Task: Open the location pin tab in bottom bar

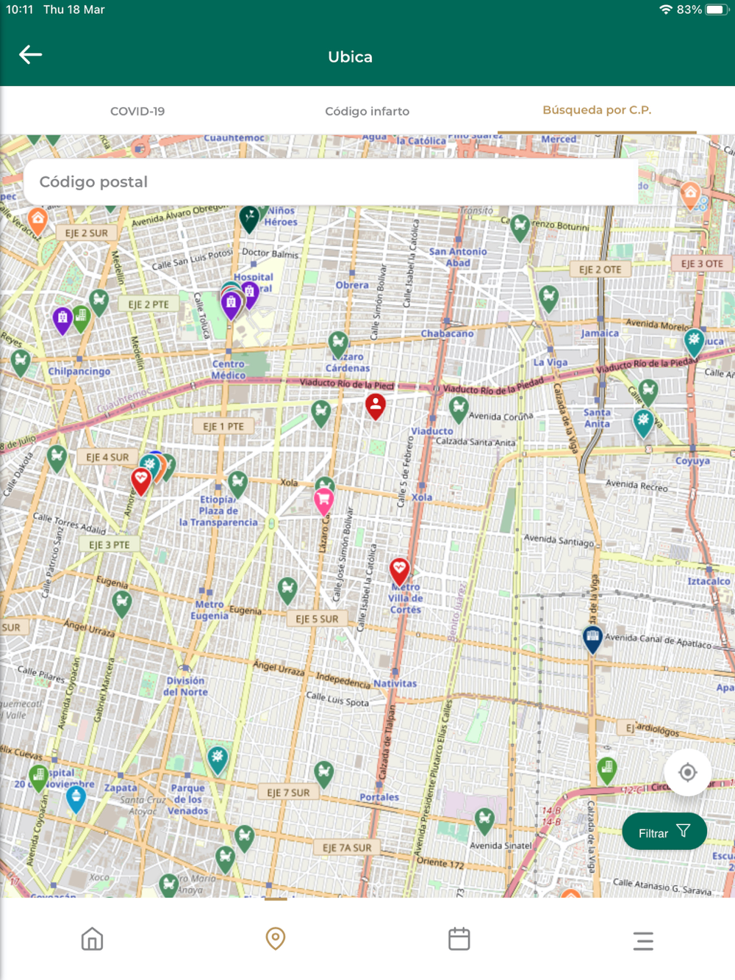Action: click(276, 939)
